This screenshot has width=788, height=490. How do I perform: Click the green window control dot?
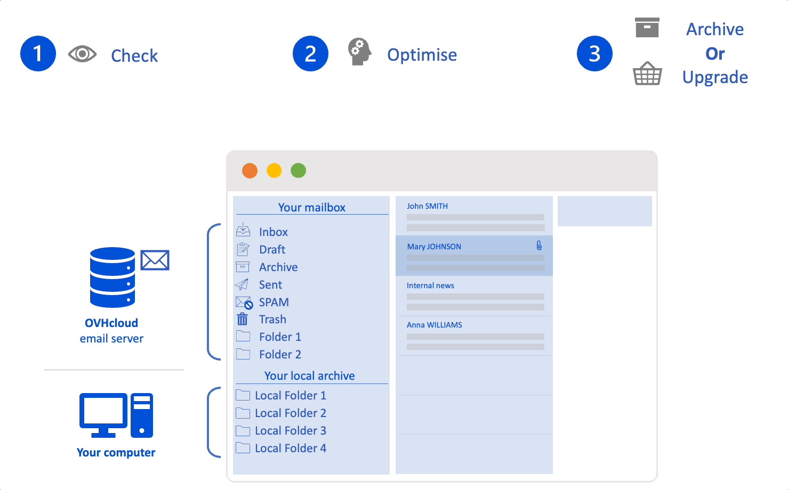298,170
